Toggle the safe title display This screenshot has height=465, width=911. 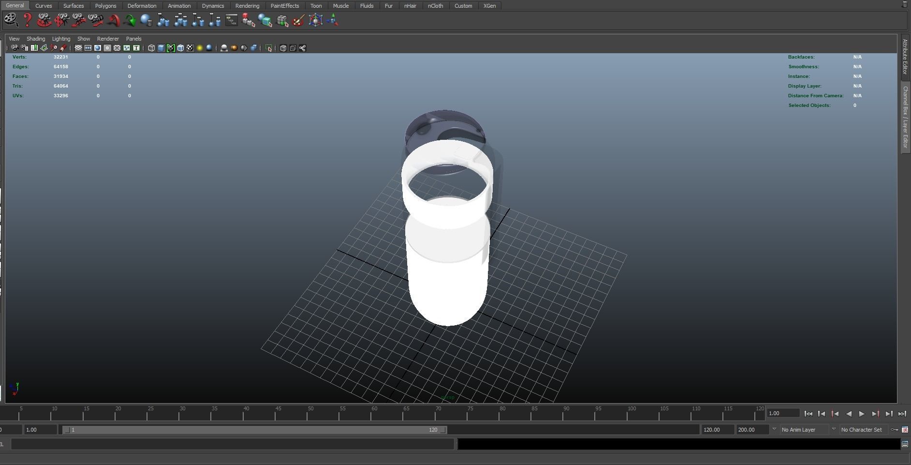coord(136,48)
